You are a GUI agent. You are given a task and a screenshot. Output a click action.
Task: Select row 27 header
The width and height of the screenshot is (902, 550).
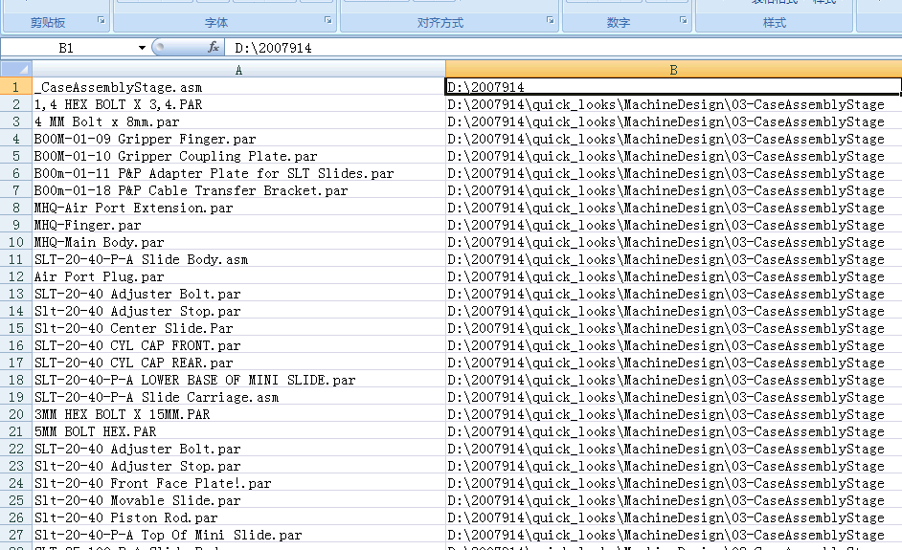(16, 535)
